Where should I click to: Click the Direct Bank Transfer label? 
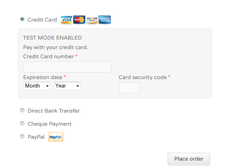54,111
